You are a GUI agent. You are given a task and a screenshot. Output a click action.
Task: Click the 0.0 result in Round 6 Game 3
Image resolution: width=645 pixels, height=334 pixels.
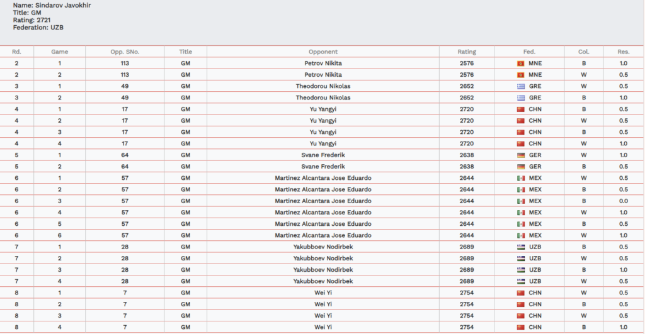pos(623,201)
